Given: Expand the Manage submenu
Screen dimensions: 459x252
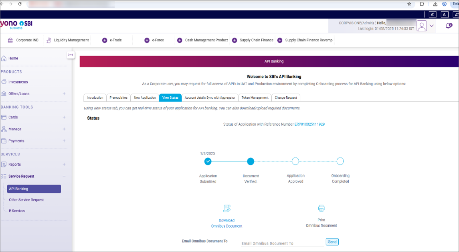Looking at the screenshot, I should [64, 129].
